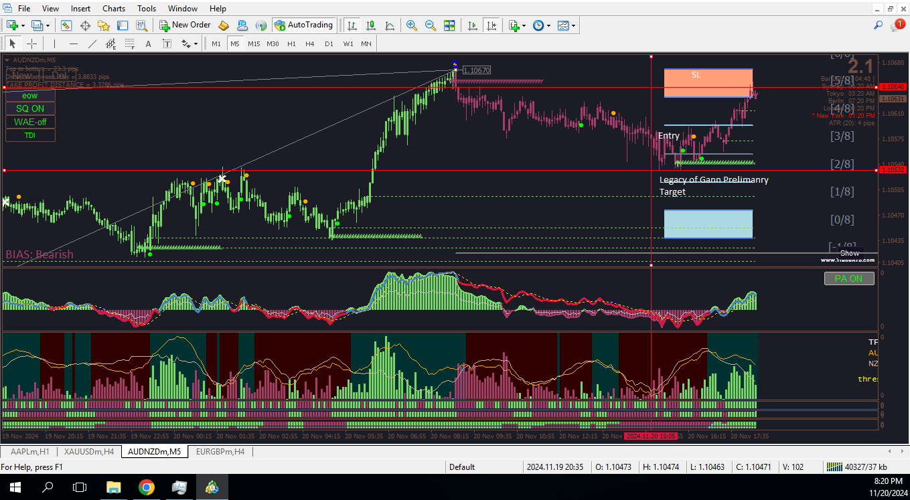910x500 pixels.
Task: Toggle AutoTrading on the toolbar
Action: coord(303,25)
